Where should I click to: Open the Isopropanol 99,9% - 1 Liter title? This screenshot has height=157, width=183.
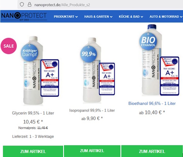click(92, 110)
